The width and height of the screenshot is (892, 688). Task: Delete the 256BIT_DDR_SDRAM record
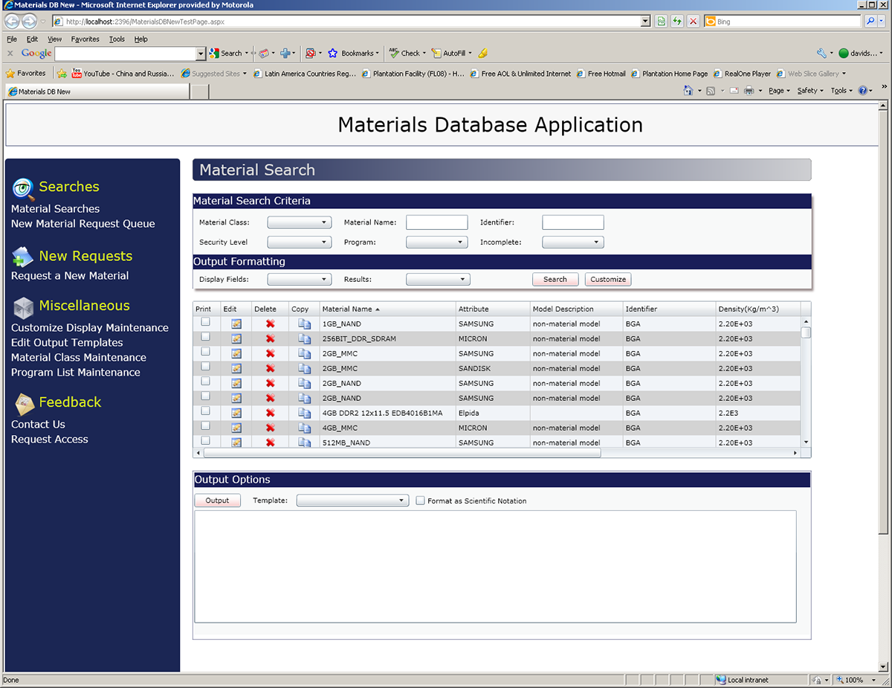click(x=270, y=338)
